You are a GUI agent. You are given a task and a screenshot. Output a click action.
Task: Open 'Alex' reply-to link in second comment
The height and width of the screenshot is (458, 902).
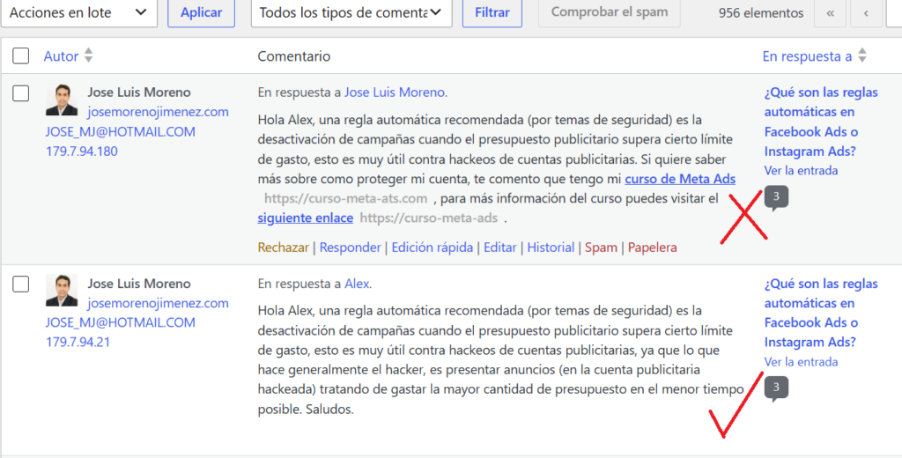click(x=357, y=284)
